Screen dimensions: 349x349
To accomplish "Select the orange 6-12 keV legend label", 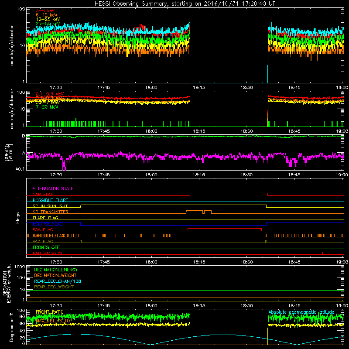I will (47, 15).
